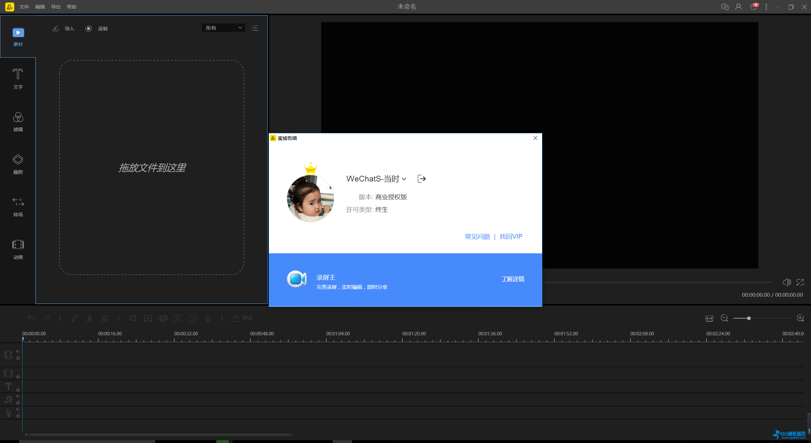Viewport: 811px width, 443px height.
Task: Close the 蜜蜂剪辑 account dialog
Action: coord(535,138)
